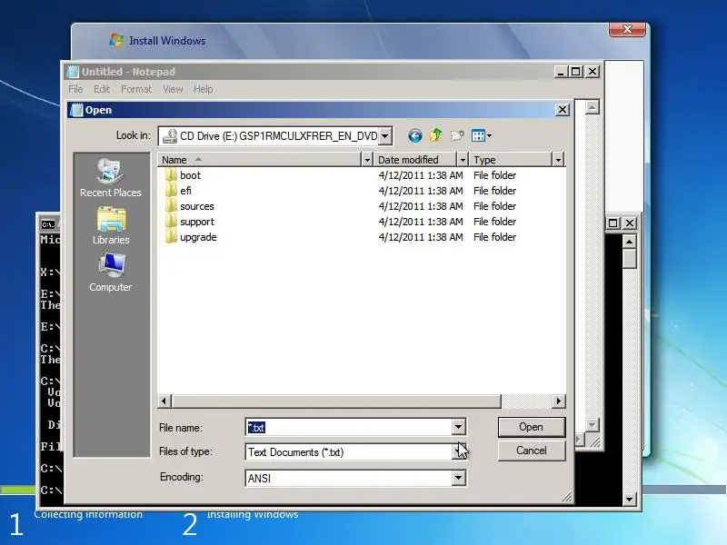Expand the File name dropdown arrow

[x=458, y=427]
